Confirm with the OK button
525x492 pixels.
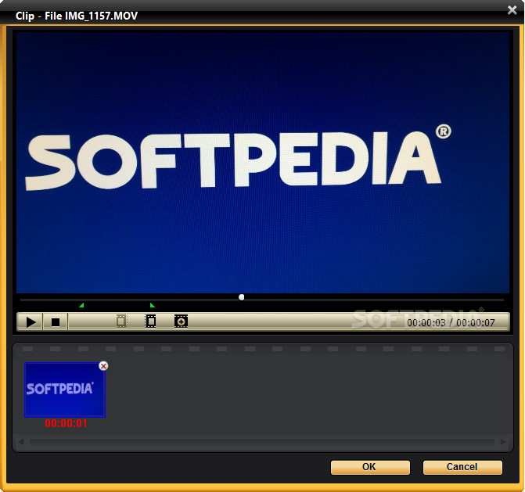pos(370,467)
